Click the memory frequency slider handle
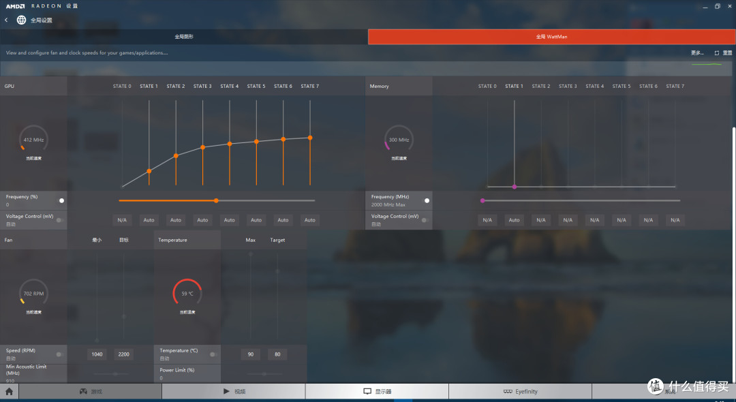 pos(482,200)
